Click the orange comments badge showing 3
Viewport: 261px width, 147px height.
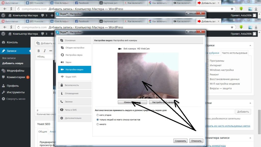click(28, 77)
